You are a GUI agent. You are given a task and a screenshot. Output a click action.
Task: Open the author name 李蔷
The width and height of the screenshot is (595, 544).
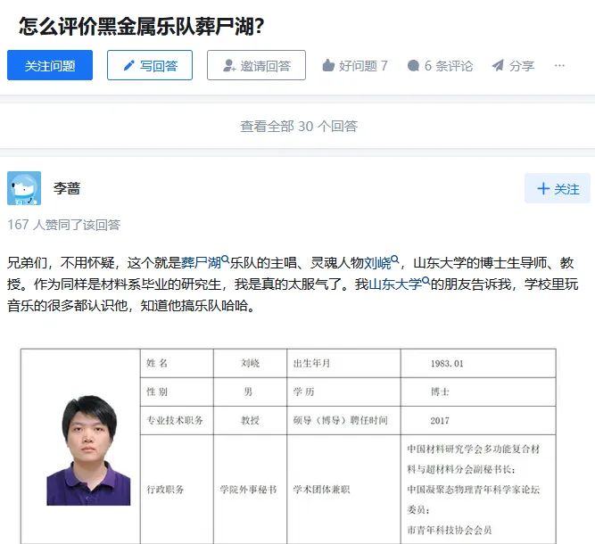point(67,188)
